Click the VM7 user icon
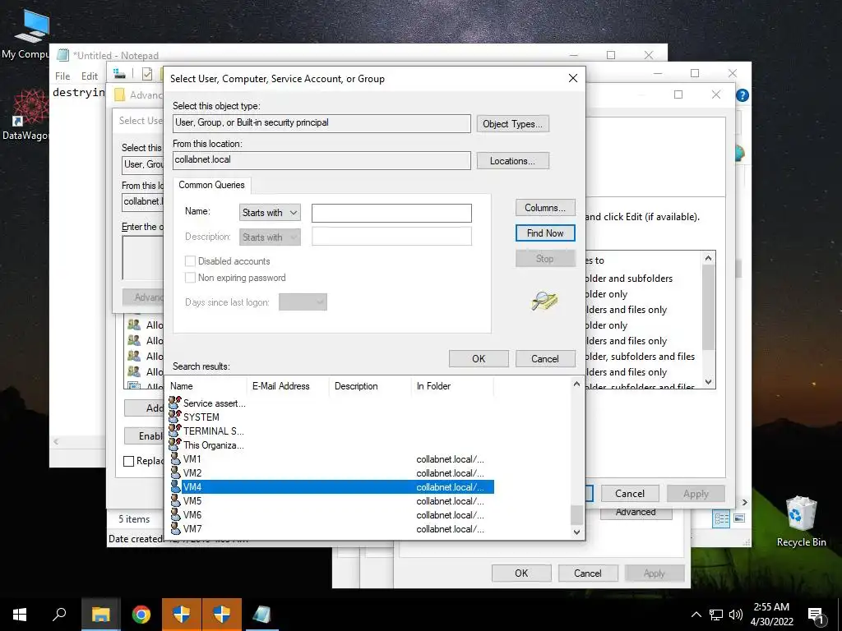 [x=176, y=528]
